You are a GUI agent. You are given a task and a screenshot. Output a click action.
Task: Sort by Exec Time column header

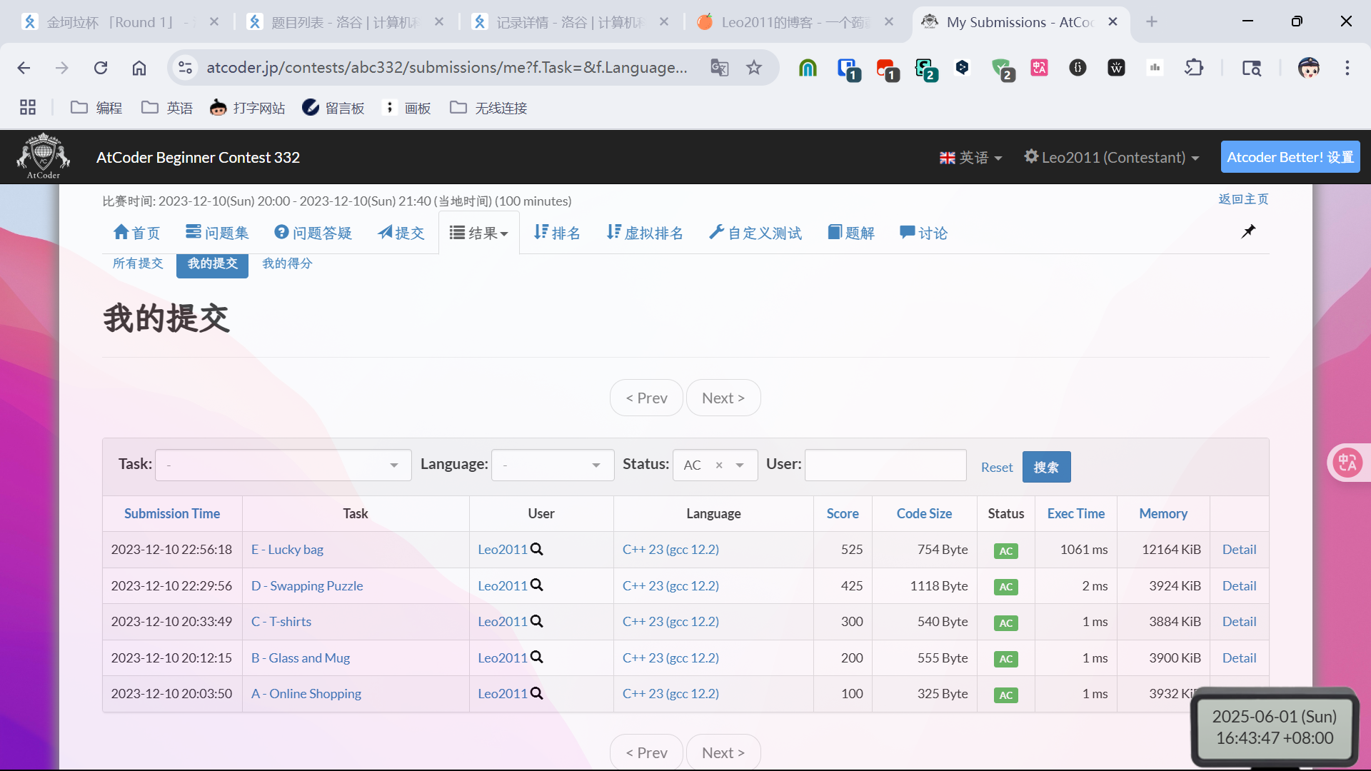coord(1075,513)
